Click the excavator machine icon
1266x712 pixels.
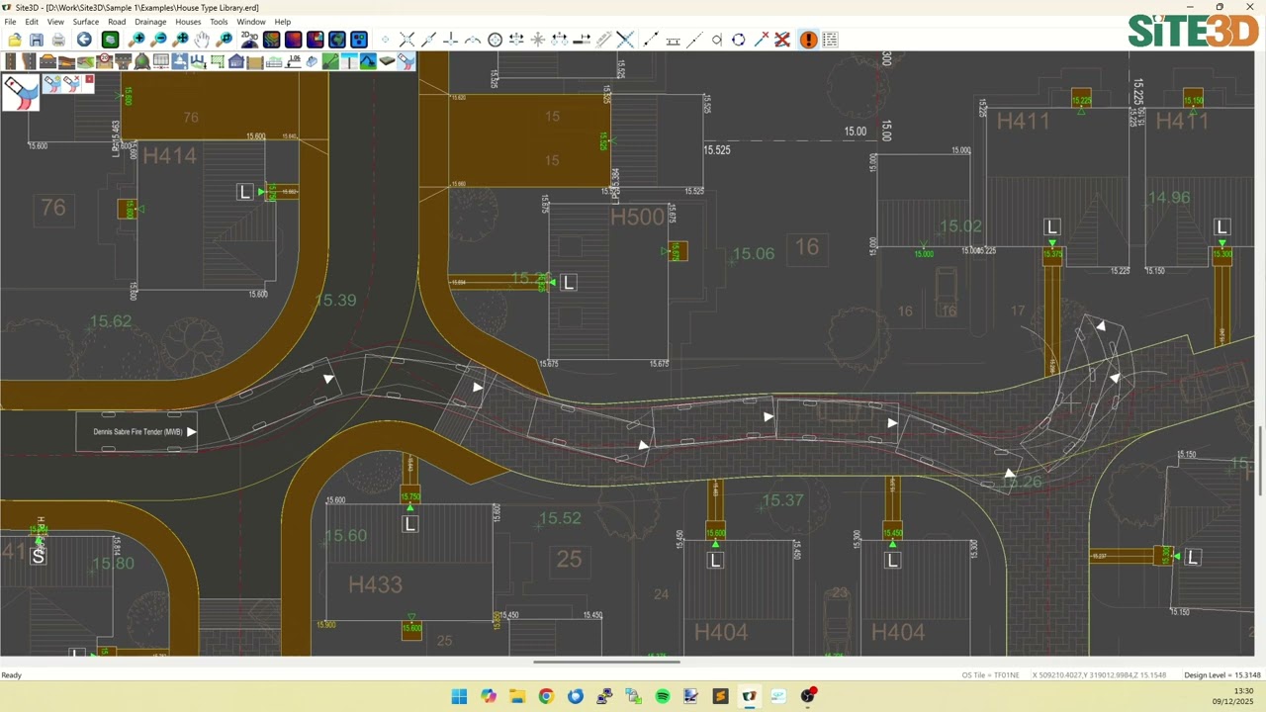point(368,61)
